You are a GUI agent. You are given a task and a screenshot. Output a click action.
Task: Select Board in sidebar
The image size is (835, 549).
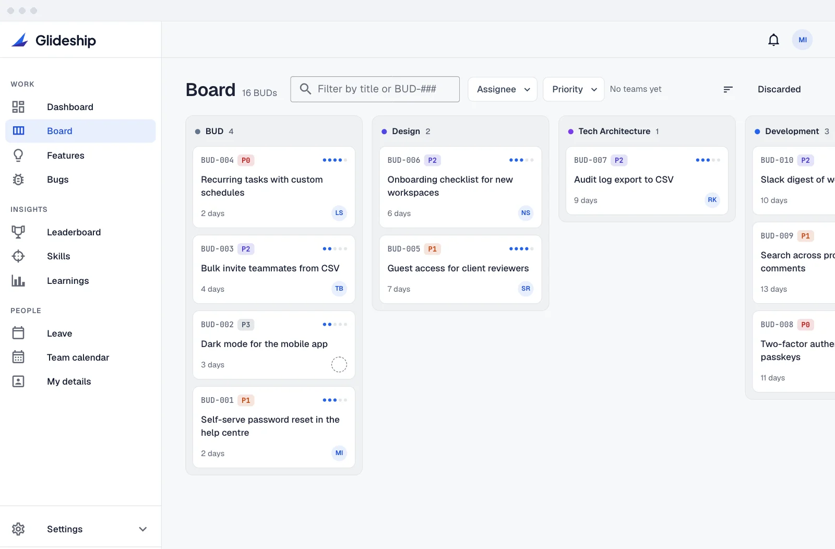point(80,131)
